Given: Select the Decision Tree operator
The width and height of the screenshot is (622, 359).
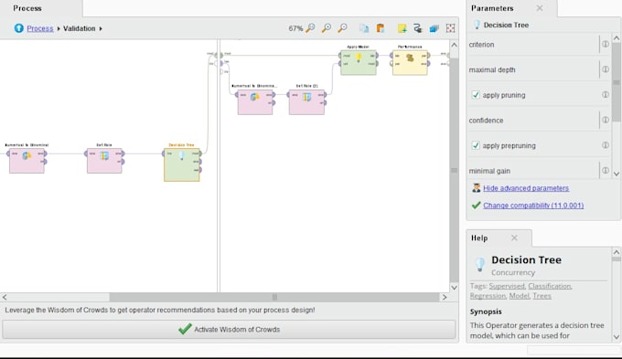Looking at the screenshot, I should click(x=182, y=164).
